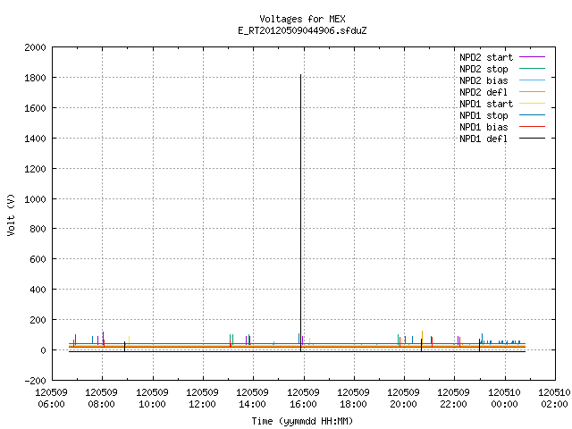This screenshot has height=429, width=572.
Task: Click the '120509 22:00' time axis label
Action: click(453, 399)
